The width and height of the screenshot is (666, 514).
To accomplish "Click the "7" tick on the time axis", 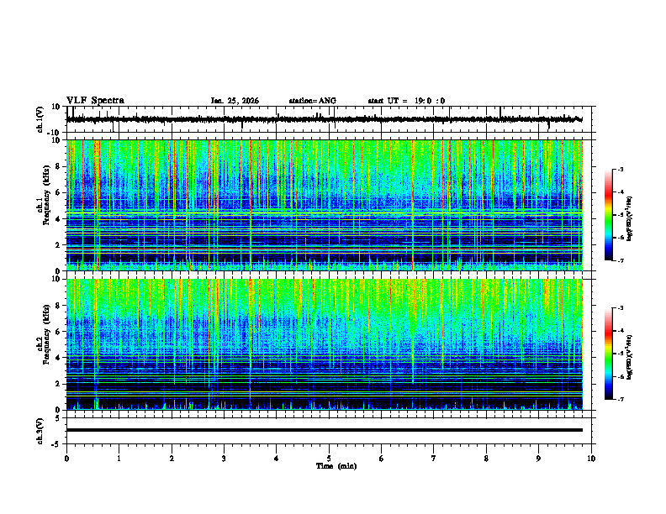I will 434,459.
